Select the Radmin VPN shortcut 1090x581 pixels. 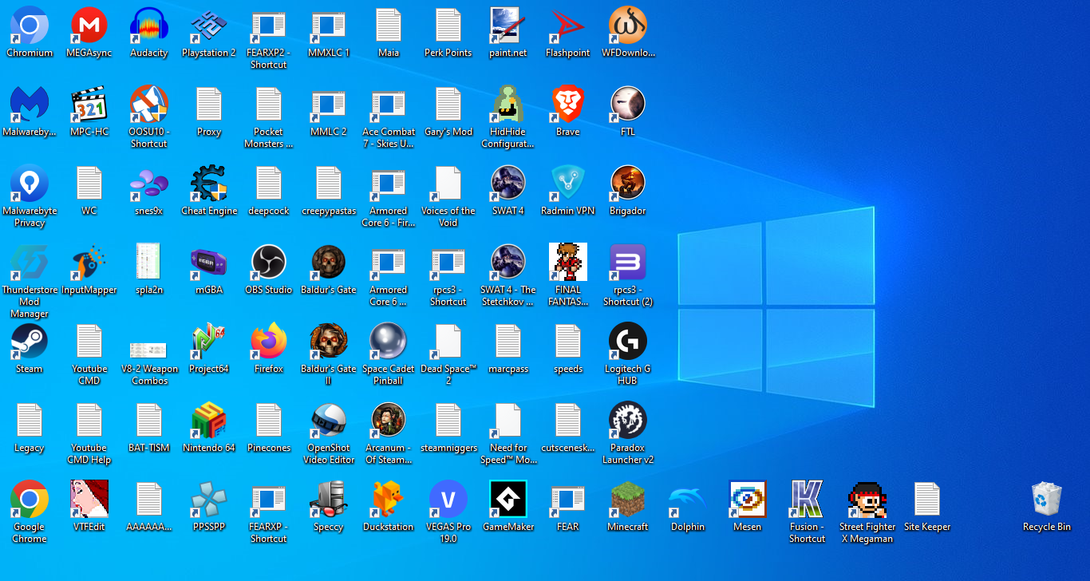coord(568,184)
